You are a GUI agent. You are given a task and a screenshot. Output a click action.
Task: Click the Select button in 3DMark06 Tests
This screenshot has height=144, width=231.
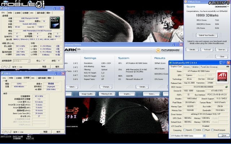pyautogui.click(x=73, y=87)
